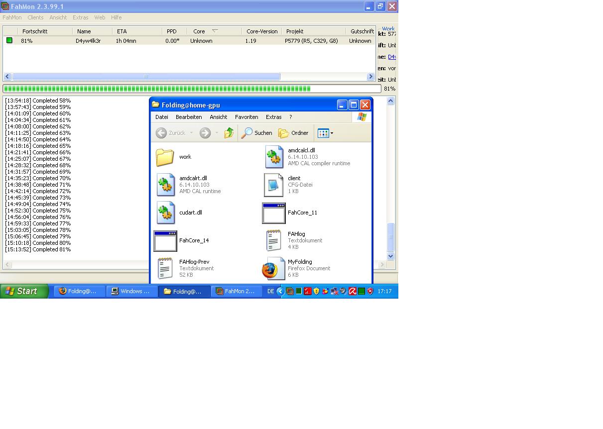The width and height of the screenshot is (603, 429).
Task: Open the ? help menu in Explorer
Action: (290, 117)
